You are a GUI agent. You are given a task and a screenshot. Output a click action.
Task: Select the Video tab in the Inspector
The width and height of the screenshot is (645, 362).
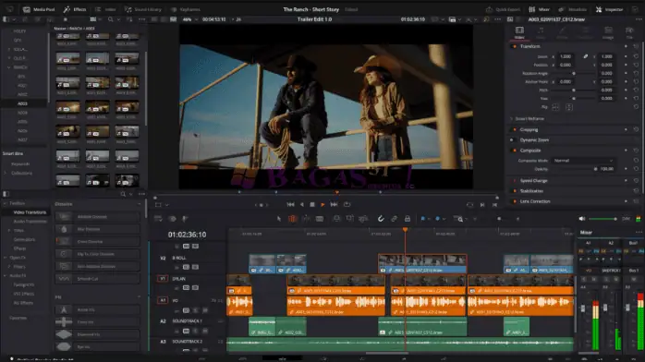pos(519,33)
